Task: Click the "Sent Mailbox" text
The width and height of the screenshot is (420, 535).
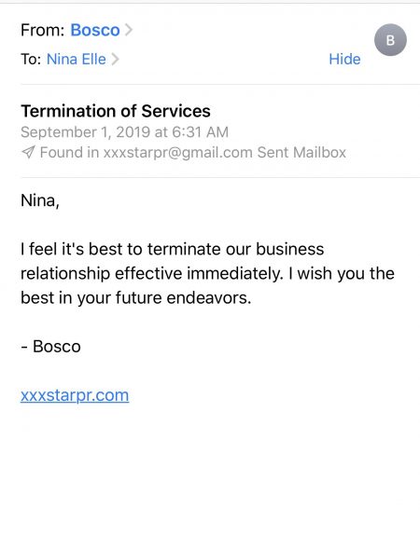Action: click(301, 152)
